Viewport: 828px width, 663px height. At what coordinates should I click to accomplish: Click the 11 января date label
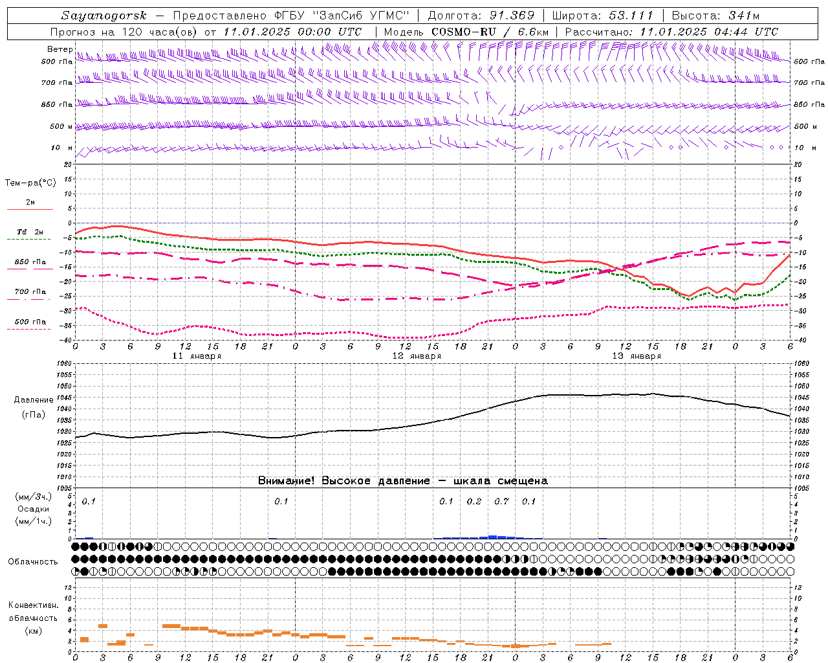click(x=197, y=356)
